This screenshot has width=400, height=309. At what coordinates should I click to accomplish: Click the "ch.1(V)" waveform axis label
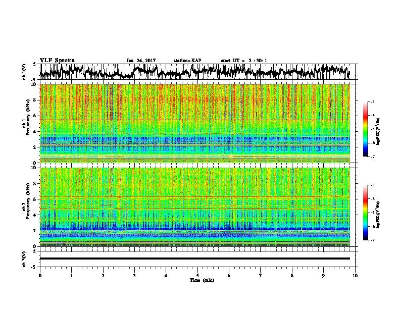point(24,72)
